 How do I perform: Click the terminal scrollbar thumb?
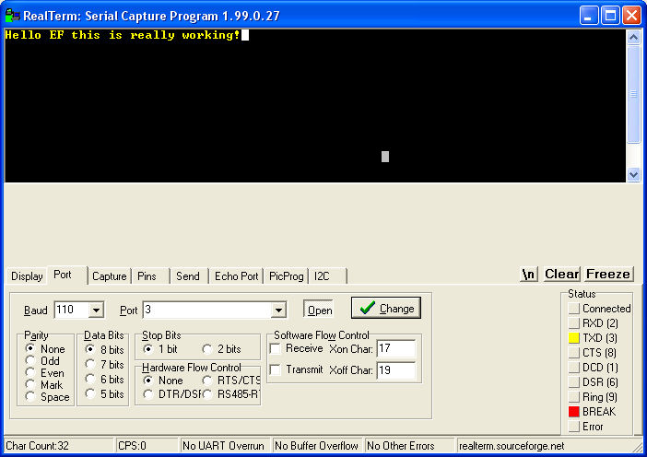pos(633,95)
